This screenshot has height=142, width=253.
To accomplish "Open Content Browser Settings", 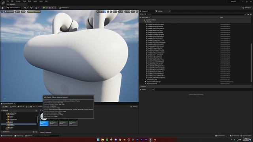I will (134, 107).
